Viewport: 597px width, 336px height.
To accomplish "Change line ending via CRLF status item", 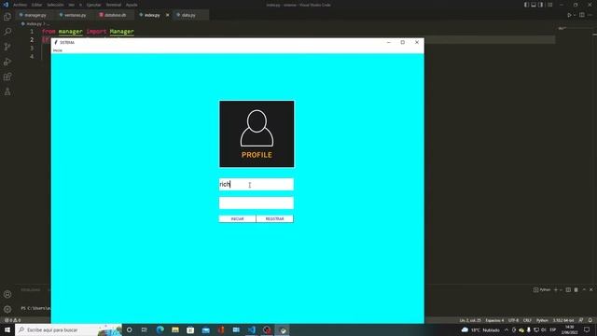I will [x=527, y=320].
